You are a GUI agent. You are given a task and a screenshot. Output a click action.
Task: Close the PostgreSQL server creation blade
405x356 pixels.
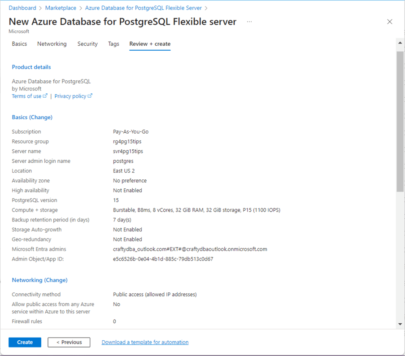(389, 22)
